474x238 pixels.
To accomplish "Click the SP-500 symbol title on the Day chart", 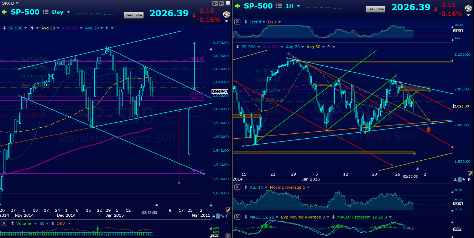I will [25, 12].
